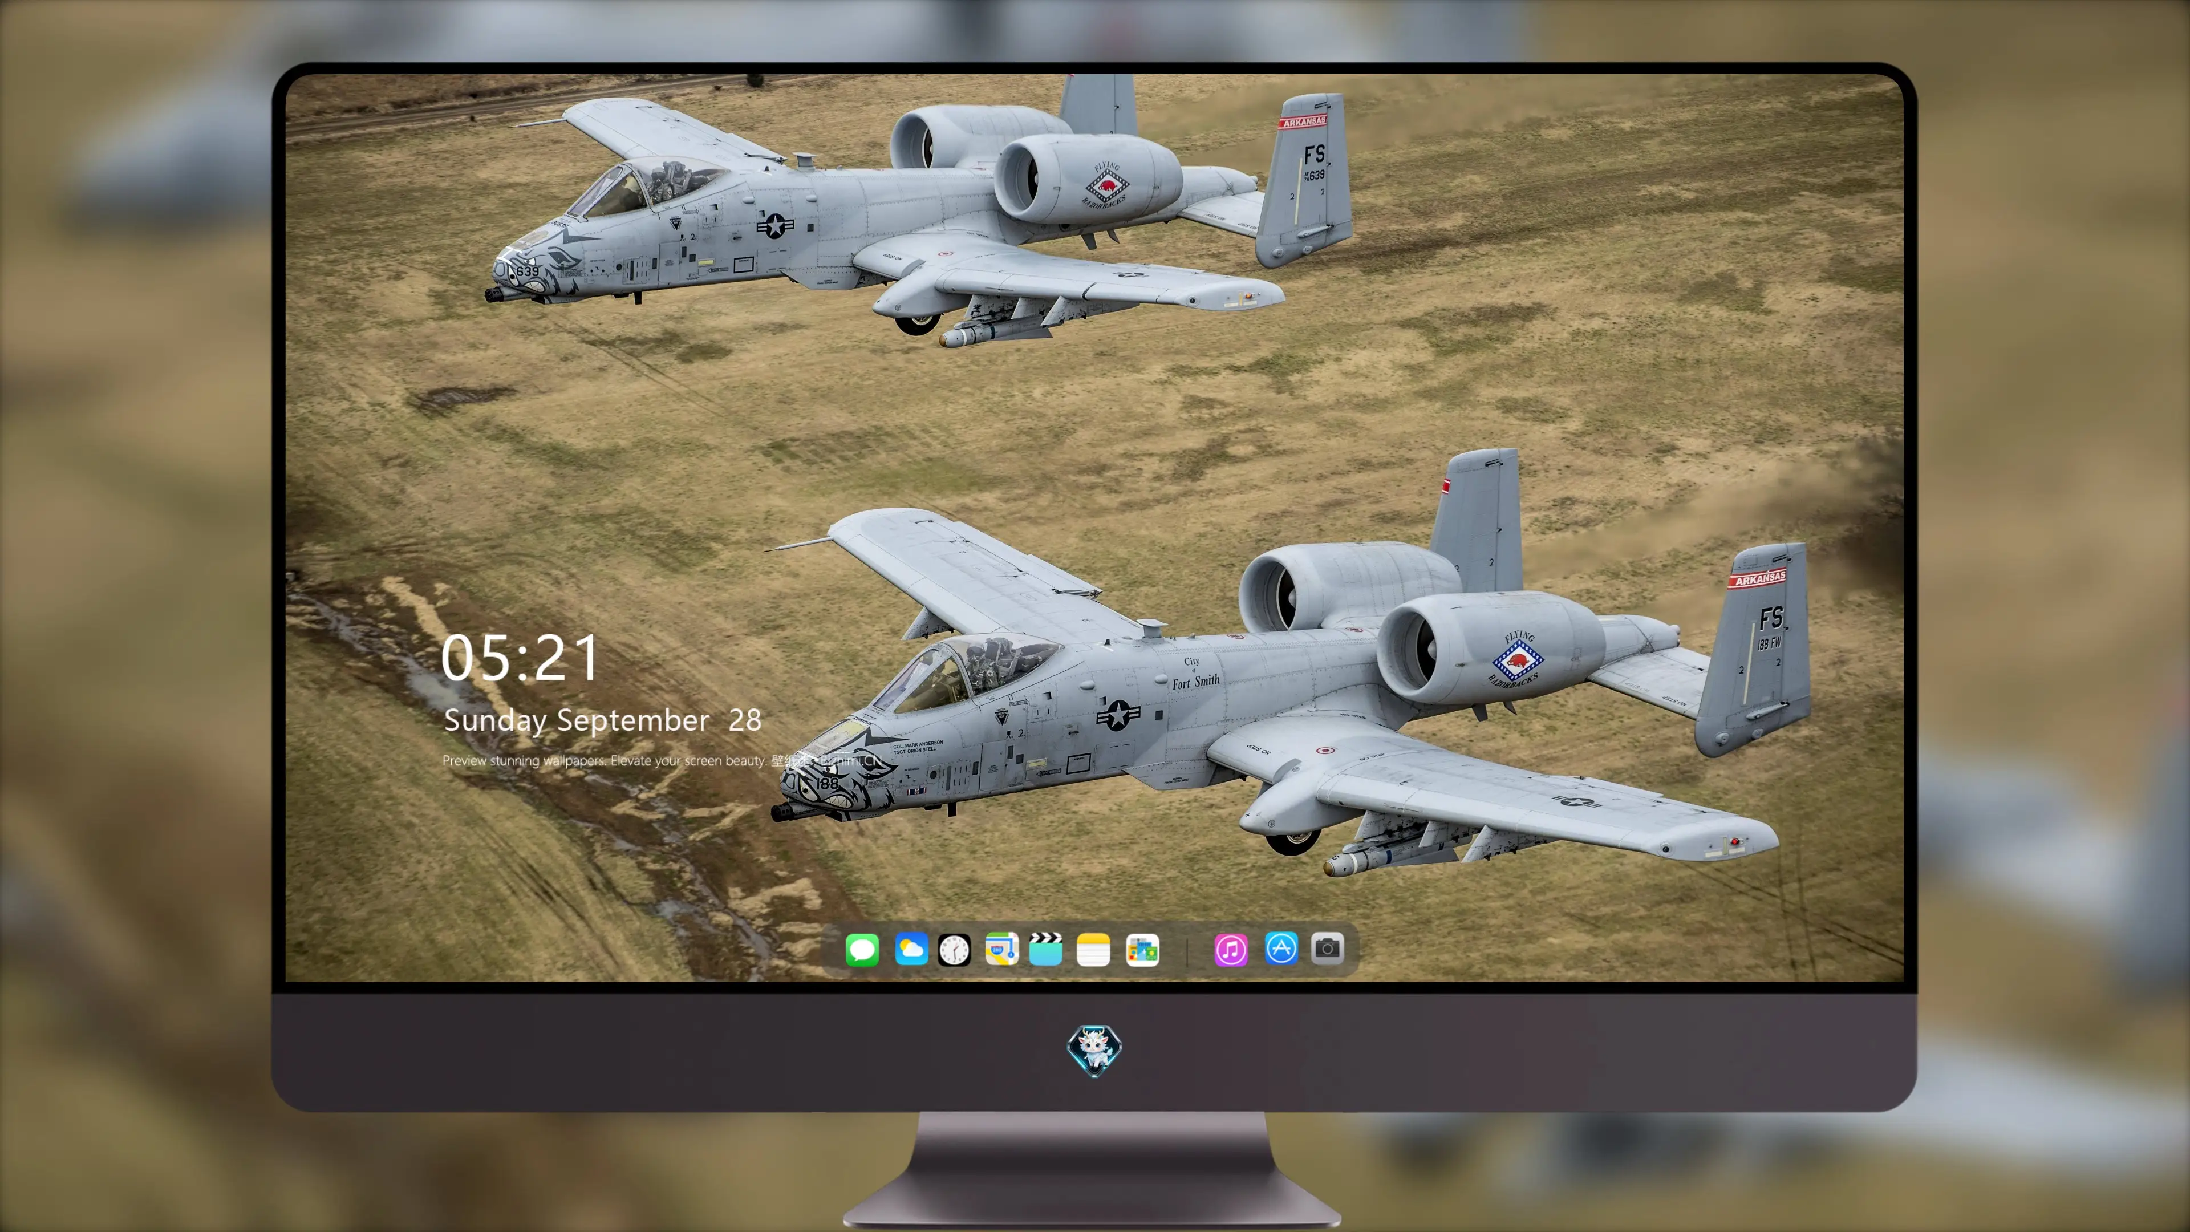Click the Sunday September 28 date text
The image size is (2190, 1232).
click(x=603, y=720)
